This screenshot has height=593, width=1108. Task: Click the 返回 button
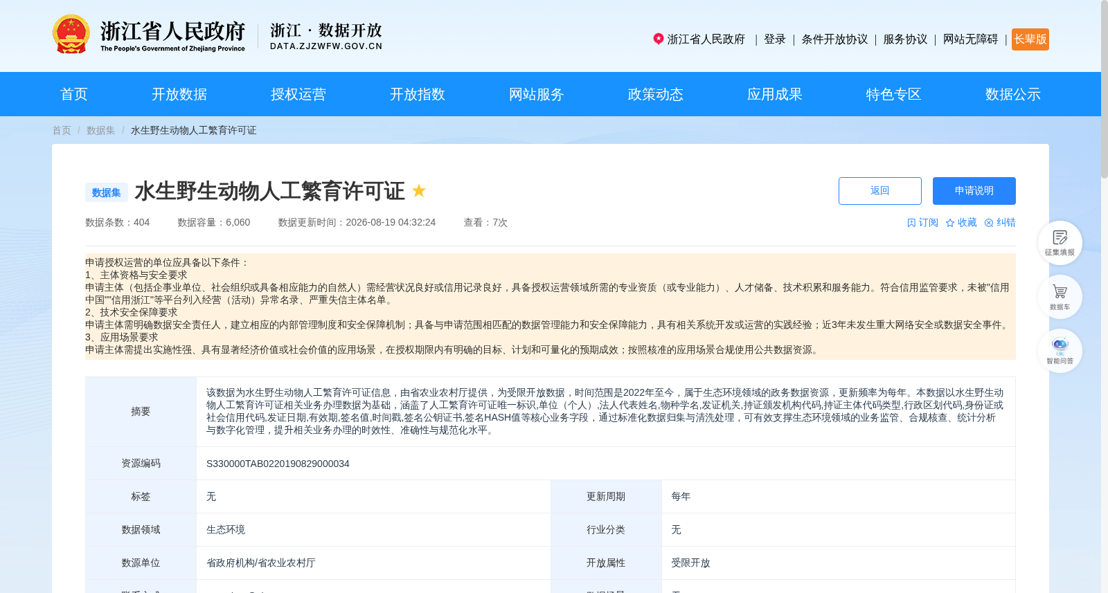(x=880, y=191)
